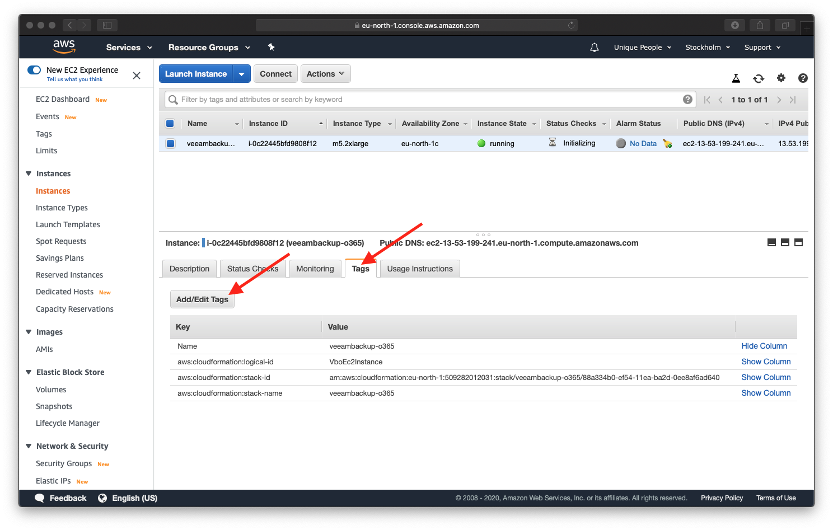This screenshot has width=833, height=530.
Task: Toggle the select-all instances checkbox
Action: pos(170,124)
